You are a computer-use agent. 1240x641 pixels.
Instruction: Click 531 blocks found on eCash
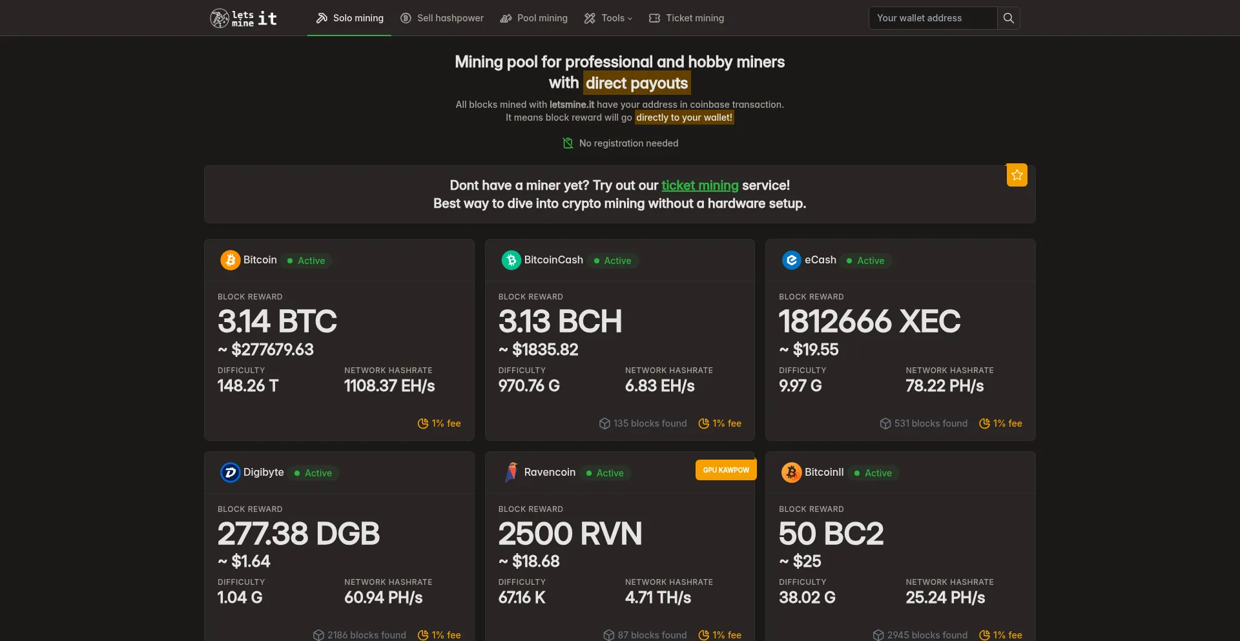924,423
